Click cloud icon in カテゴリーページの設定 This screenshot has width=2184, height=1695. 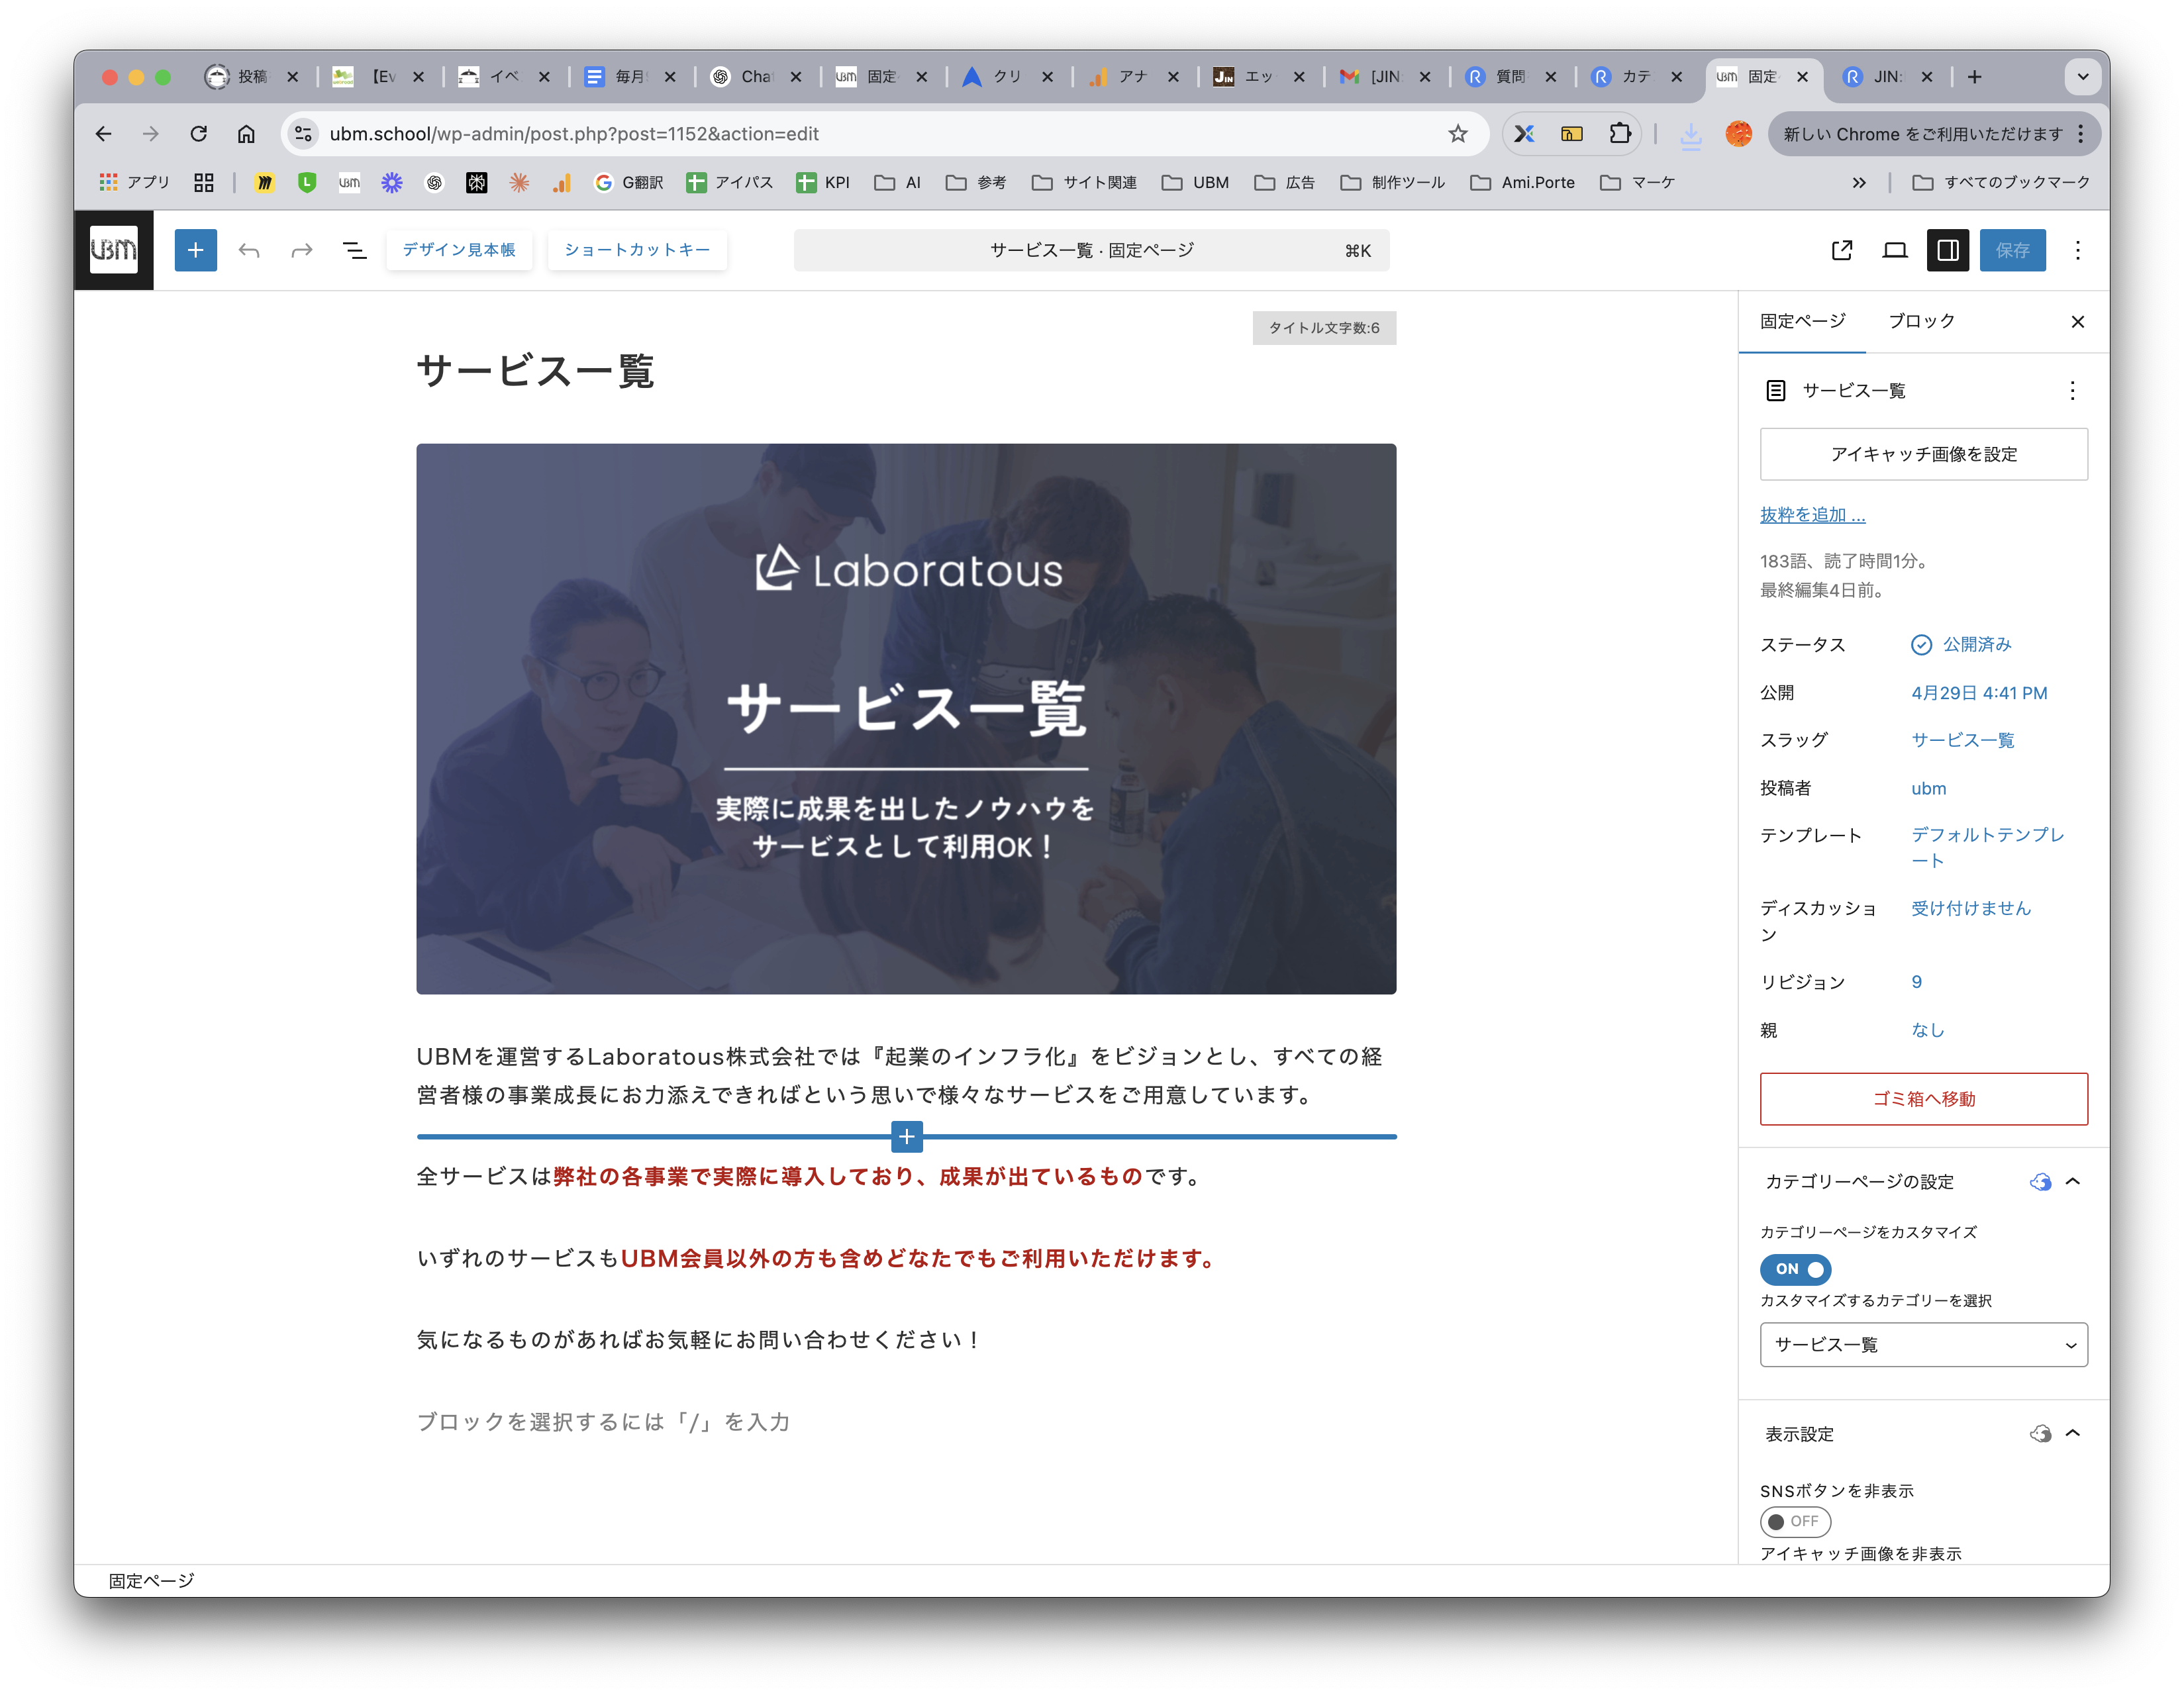(x=2040, y=1182)
